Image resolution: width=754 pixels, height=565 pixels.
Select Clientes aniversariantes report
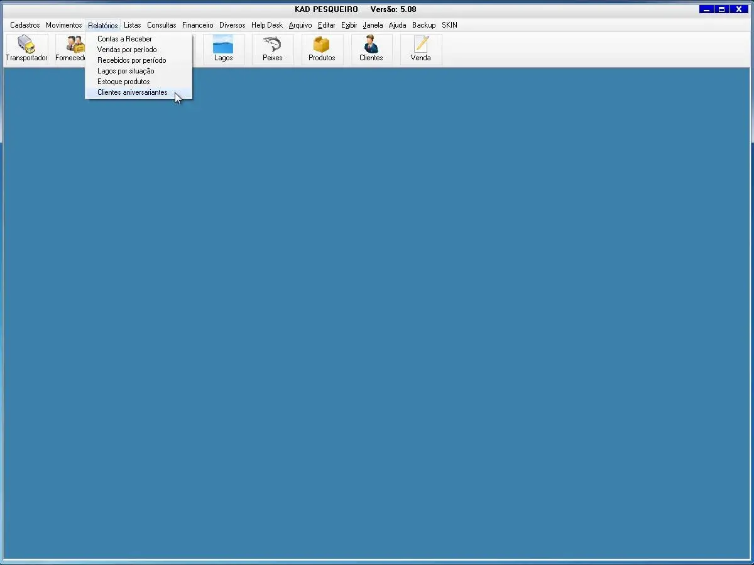139,92
